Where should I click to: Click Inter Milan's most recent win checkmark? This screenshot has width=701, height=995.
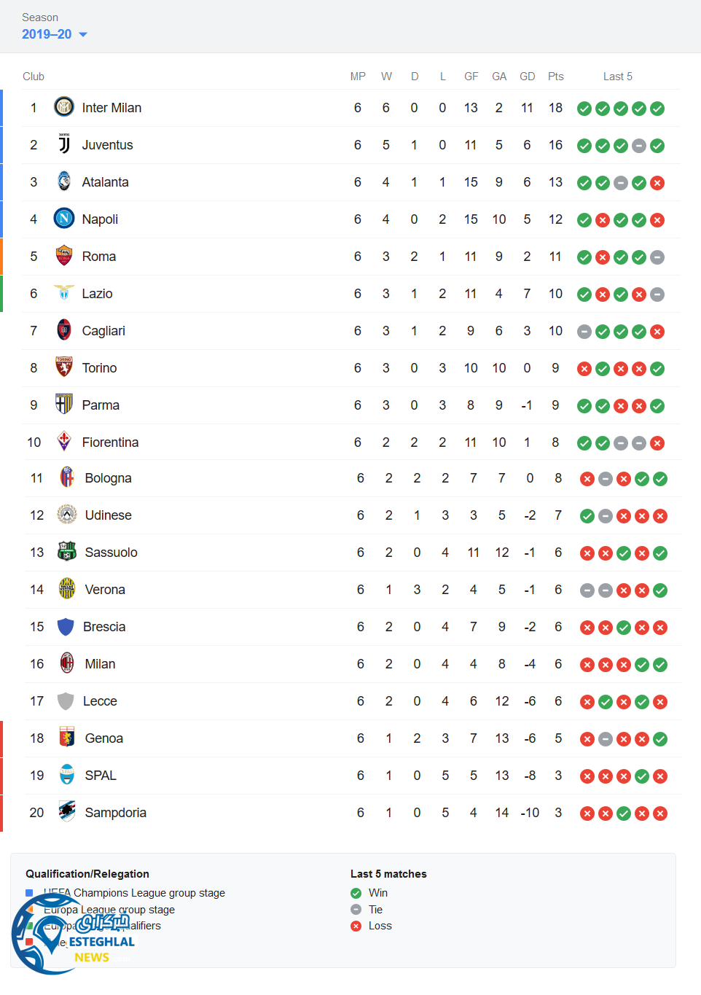[x=657, y=109]
